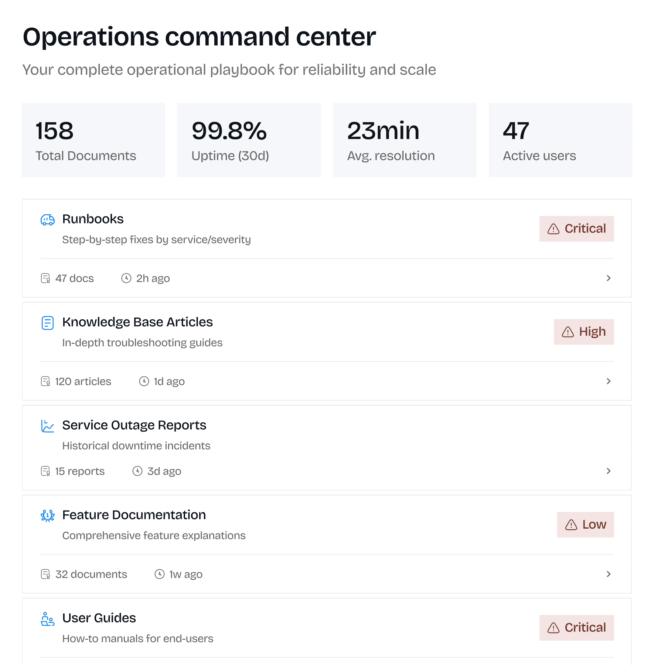Click the document icon beside 120 articles
Image resolution: width=654 pixels, height=665 pixels.
pos(45,381)
